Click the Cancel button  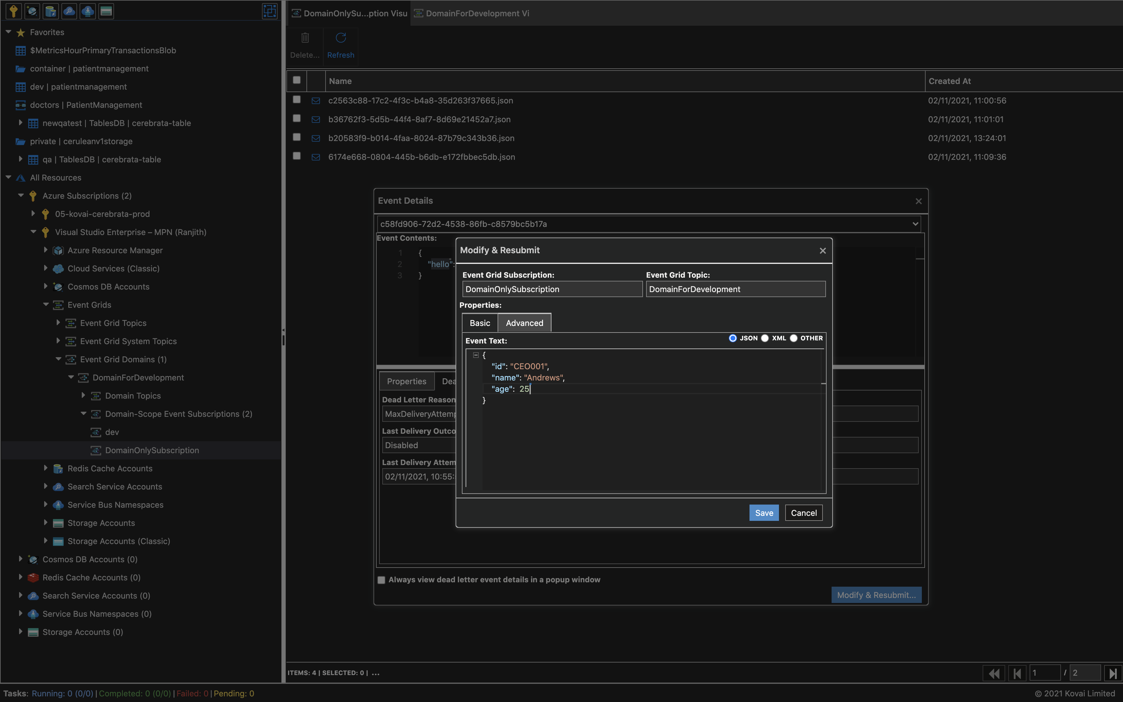click(804, 513)
